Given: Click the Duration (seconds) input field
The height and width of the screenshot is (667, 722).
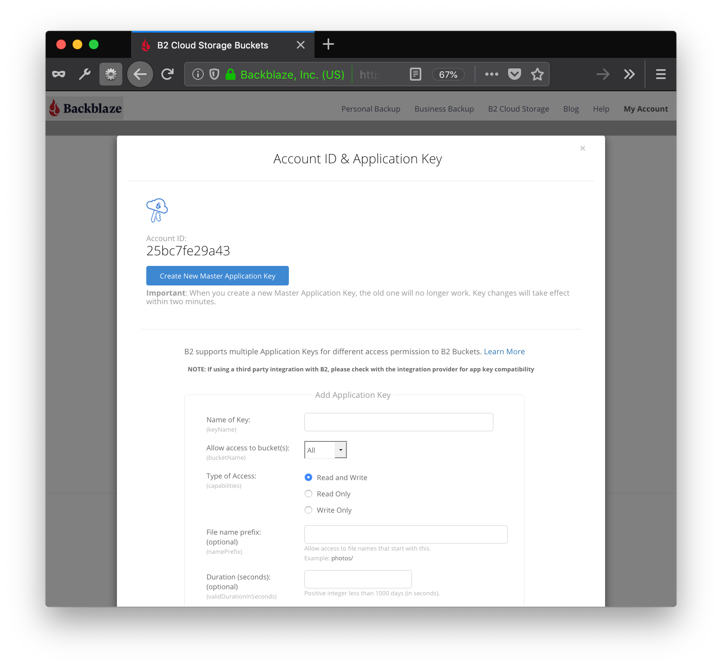Looking at the screenshot, I should 358,579.
